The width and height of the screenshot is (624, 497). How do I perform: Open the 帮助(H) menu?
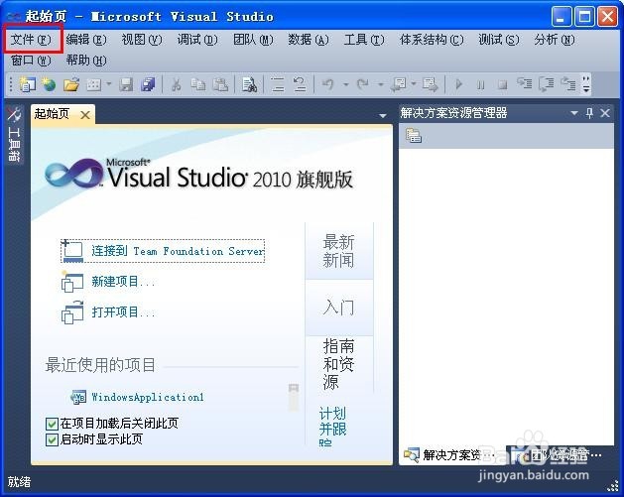(x=86, y=61)
